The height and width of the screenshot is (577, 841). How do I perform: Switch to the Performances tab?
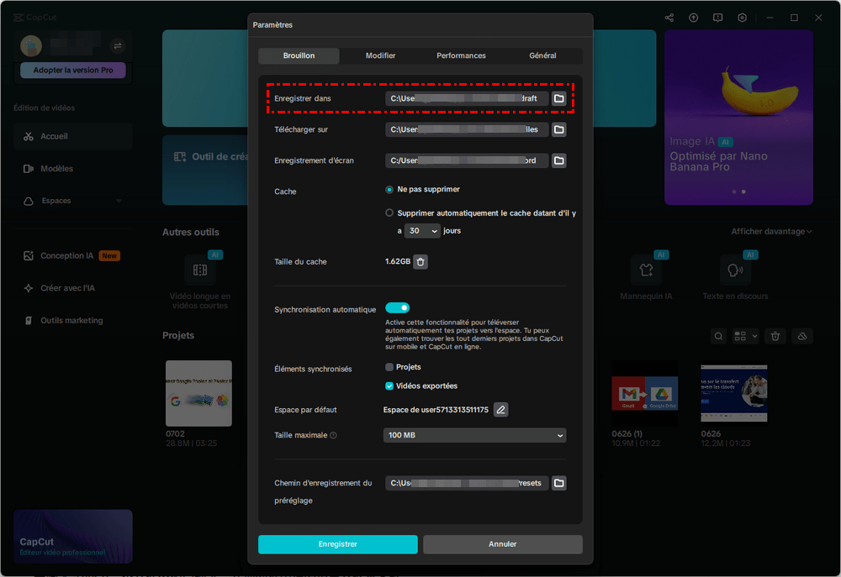461,56
